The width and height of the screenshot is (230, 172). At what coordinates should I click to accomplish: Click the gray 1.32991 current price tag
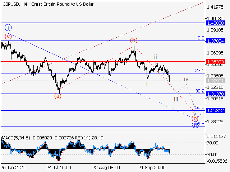pyautogui.click(x=216, y=81)
